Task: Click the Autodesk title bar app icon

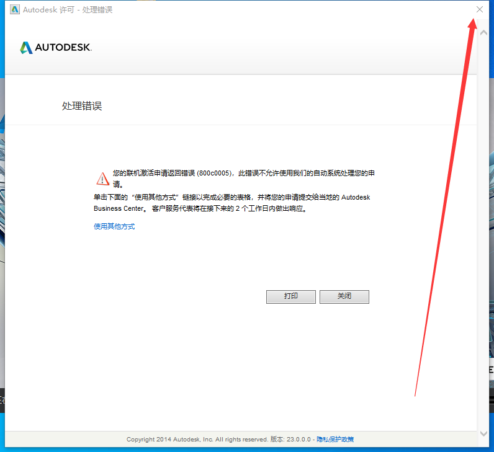Action: 14,9
